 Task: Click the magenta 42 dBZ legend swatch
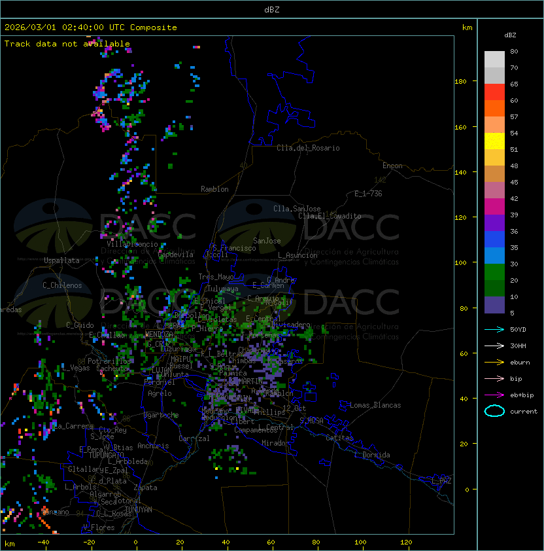[x=494, y=207]
